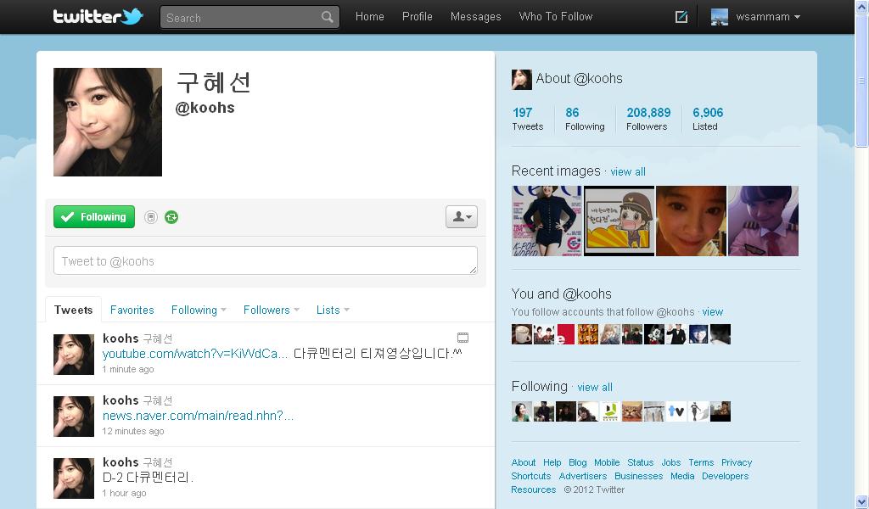View the 6,906 Listed count
869x509 pixels.
708,119
